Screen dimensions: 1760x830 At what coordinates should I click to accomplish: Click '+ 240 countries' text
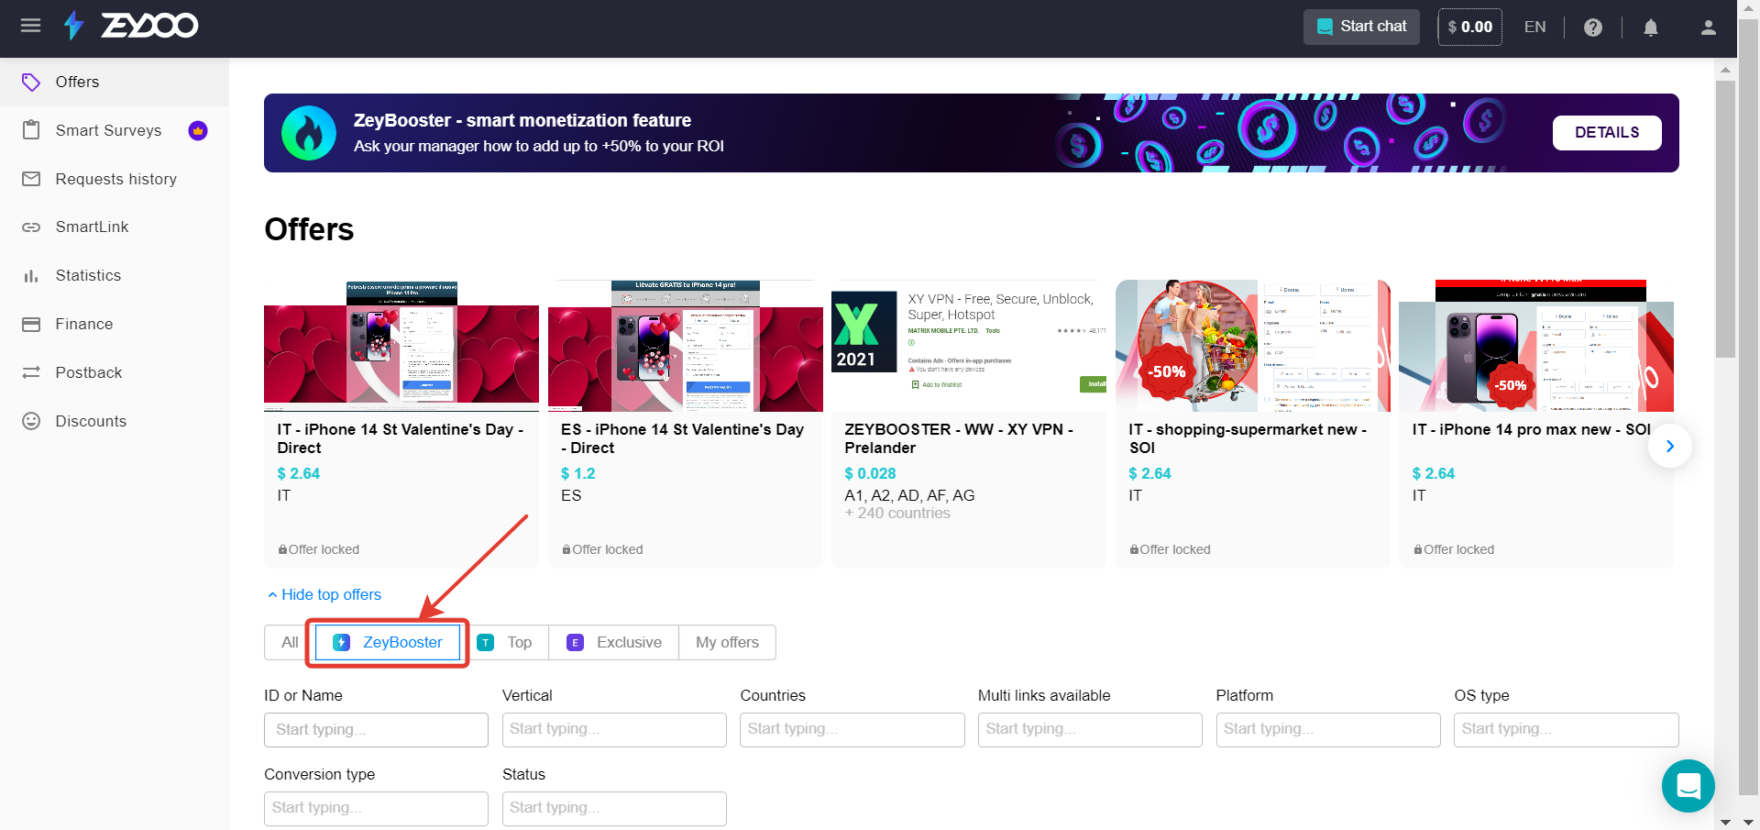pos(897,514)
